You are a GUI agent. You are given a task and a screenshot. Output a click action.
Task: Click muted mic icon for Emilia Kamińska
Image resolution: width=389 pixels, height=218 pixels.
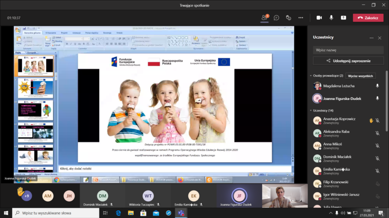coord(377,171)
